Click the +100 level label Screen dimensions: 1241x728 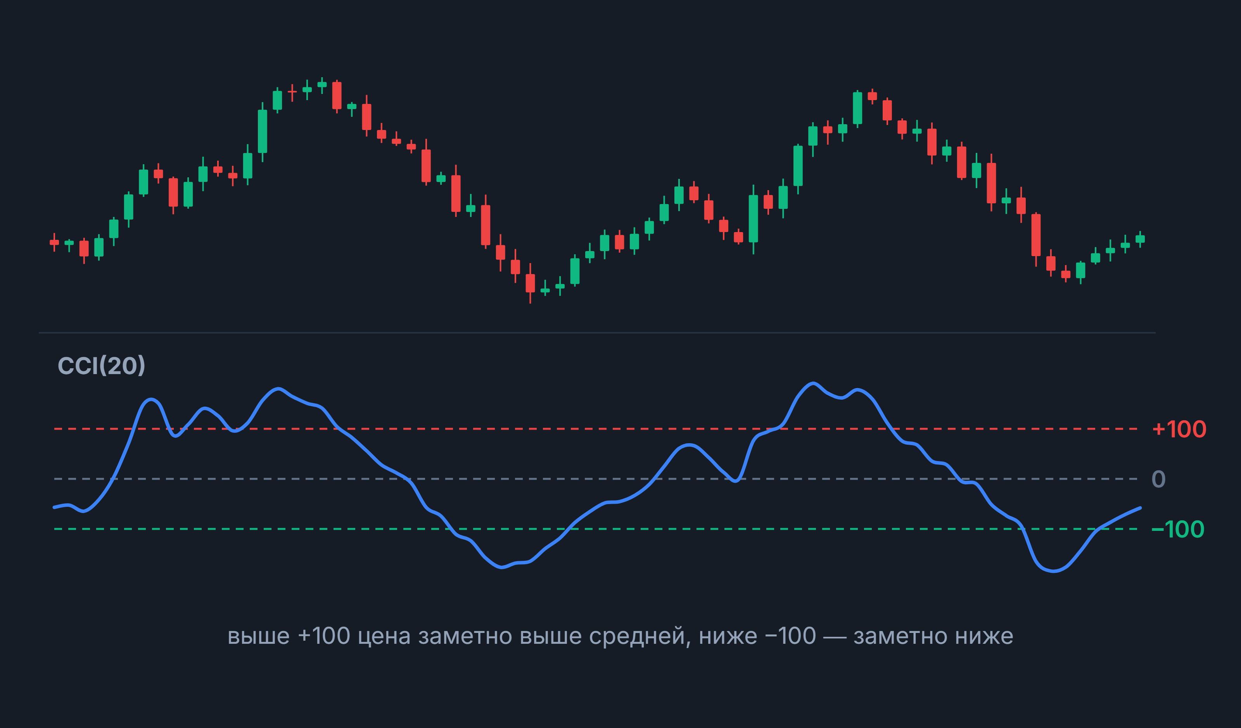pos(1179,429)
